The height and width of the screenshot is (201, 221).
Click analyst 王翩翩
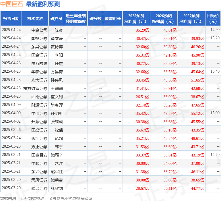[57, 88]
